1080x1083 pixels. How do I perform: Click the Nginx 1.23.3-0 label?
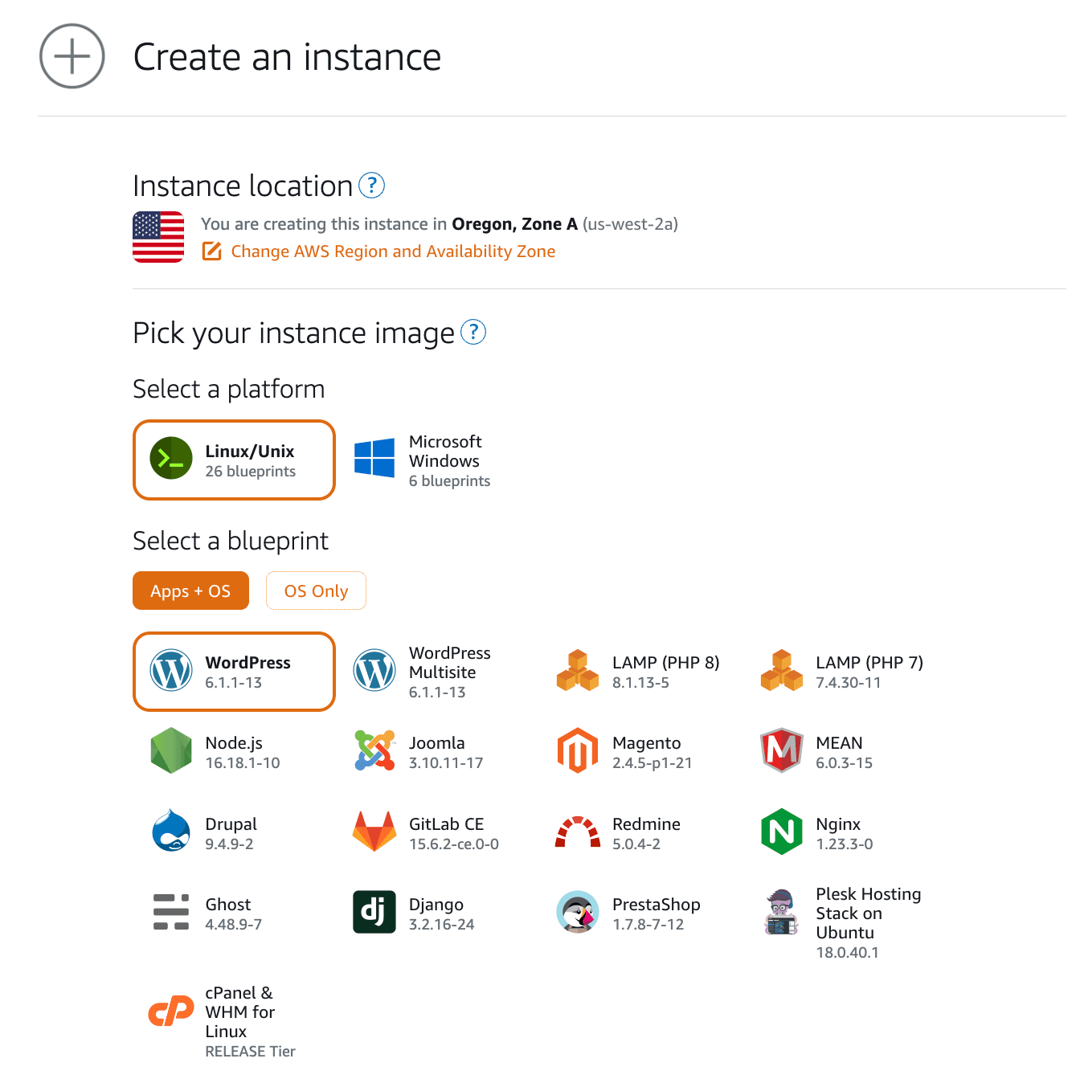click(x=844, y=833)
